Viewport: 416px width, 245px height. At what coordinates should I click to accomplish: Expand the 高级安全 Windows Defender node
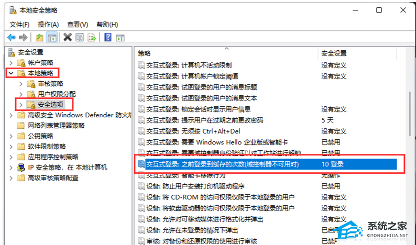11,115
